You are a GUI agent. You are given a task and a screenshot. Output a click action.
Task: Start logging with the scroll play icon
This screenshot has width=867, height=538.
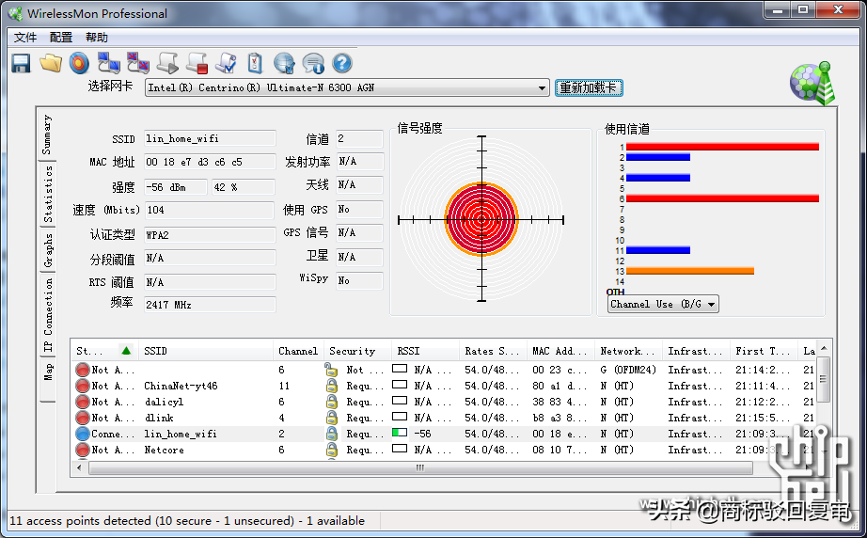[167, 63]
